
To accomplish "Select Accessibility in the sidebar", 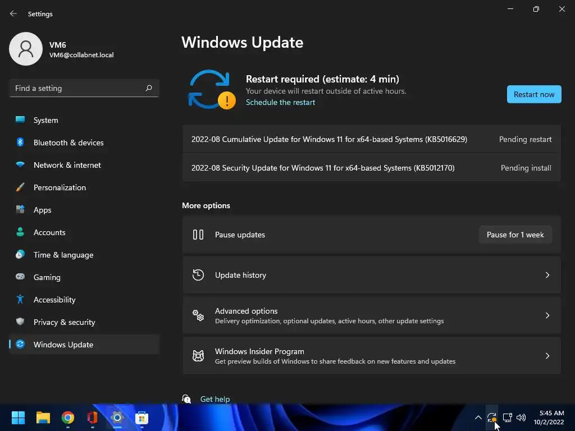I will click(x=84, y=300).
